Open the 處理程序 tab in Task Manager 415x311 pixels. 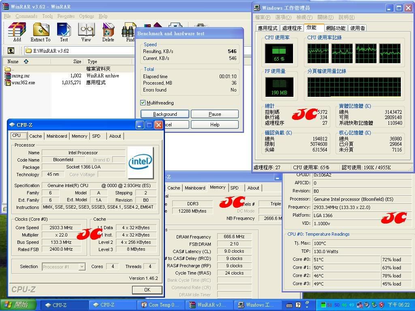[x=292, y=28]
